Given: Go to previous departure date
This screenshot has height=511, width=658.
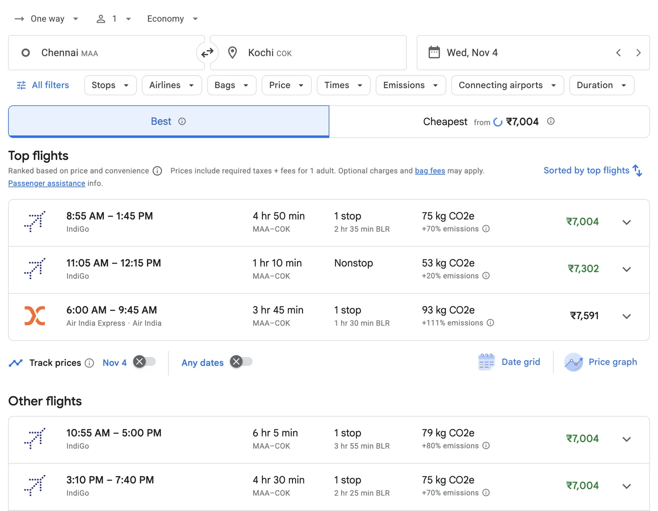Looking at the screenshot, I should click(x=619, y=53).
